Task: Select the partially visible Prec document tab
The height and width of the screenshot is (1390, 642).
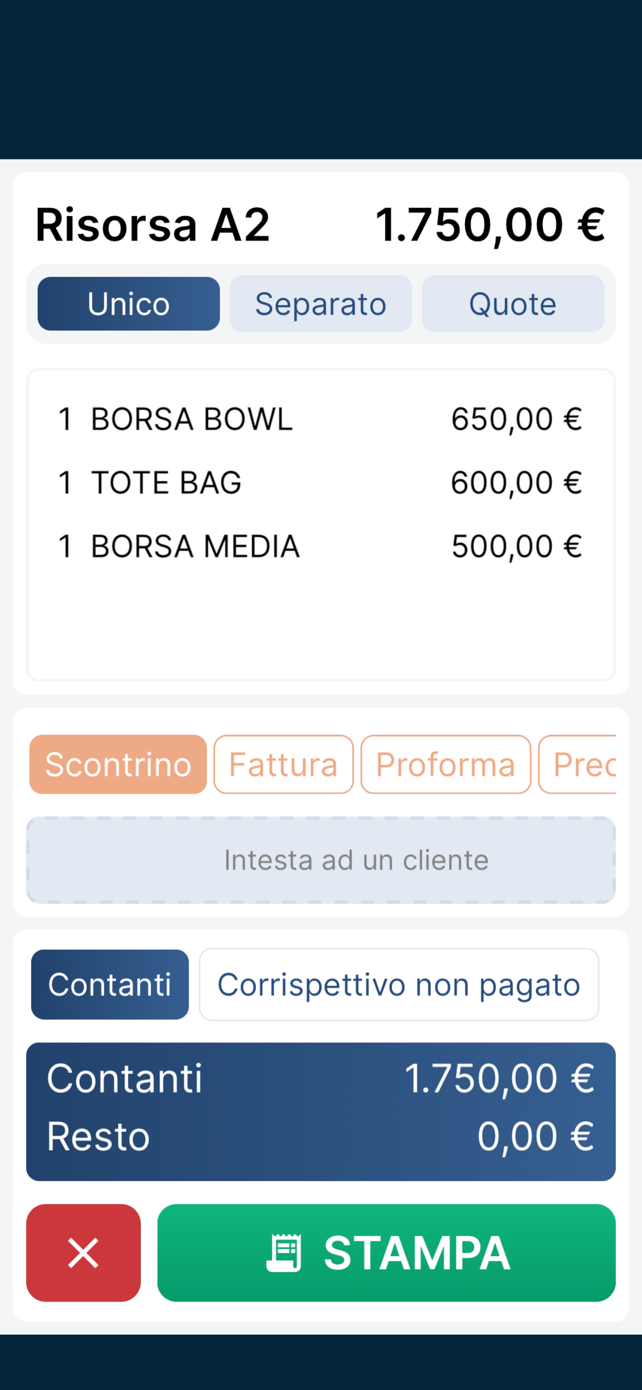Action: tap(577, 764)
